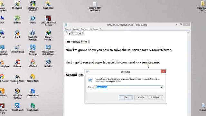This screenshot has width=206, height=116.
Task: Click the Bitdefender Total Security shortcut
Action: pos(48,20)
